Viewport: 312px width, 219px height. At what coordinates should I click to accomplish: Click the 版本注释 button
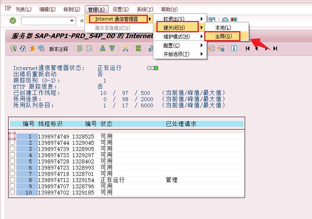[59, 49]
